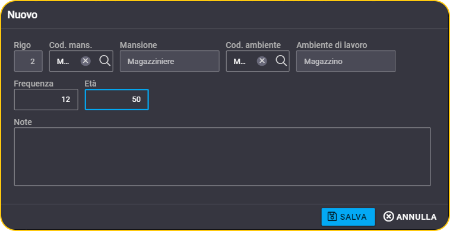Click the Età label
The image size is (450, 231).
pyautogui.click(x=90, y=84)
